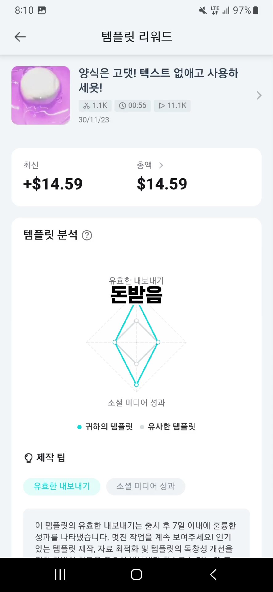Screen dimensions: 273x592
Task: Open the help icon beside 템플릿 분석
Action: [x=87, y=235]
